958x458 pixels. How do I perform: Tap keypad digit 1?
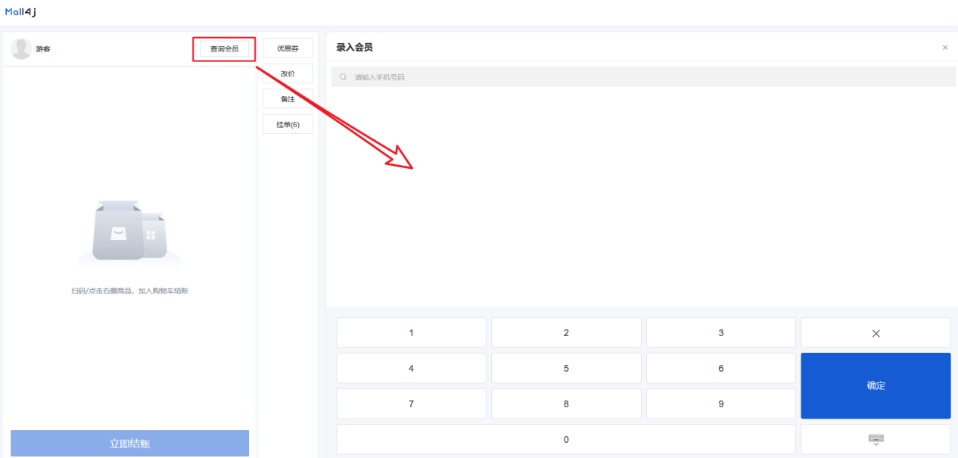pos(411,332)
